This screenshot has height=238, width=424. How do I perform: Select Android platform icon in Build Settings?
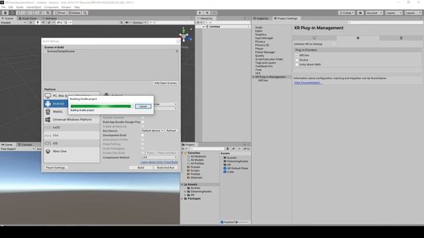(x=48, y=104)
